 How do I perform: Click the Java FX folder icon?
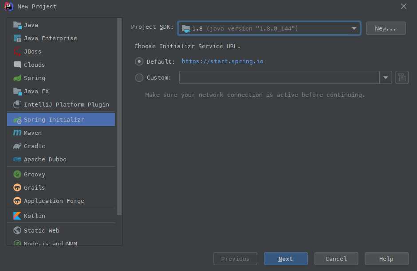17,92
